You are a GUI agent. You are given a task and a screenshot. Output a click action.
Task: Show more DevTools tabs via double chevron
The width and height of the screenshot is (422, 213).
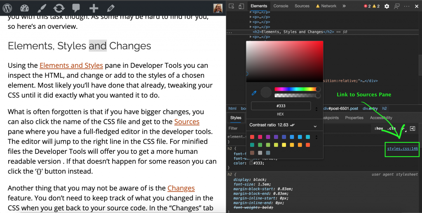(344, 6)
